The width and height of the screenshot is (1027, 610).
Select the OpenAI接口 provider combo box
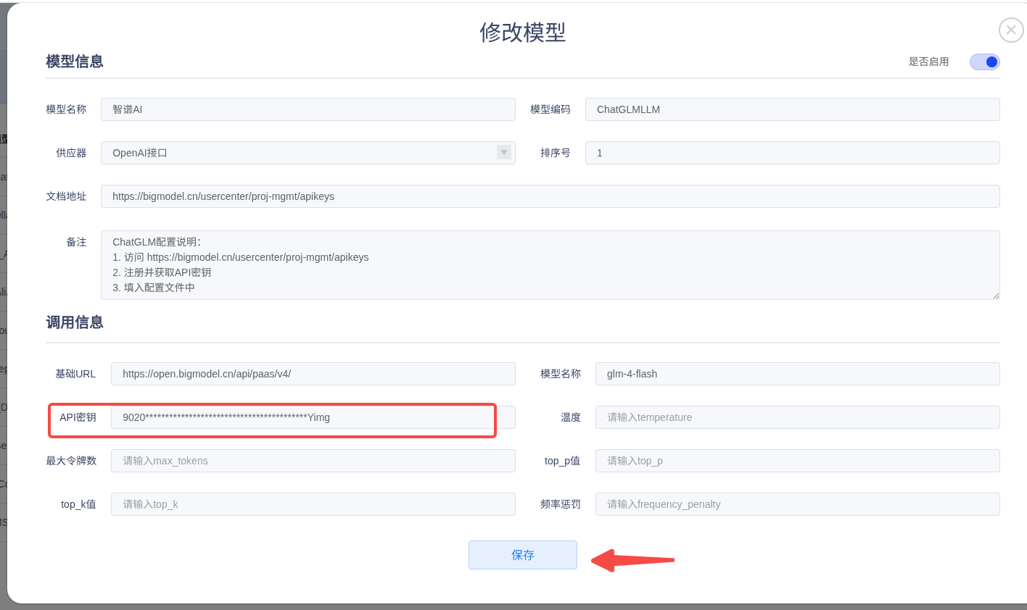(x=297, y=153)
